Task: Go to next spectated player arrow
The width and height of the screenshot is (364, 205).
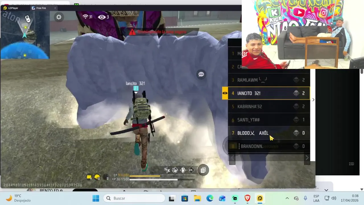Action: 307,158
